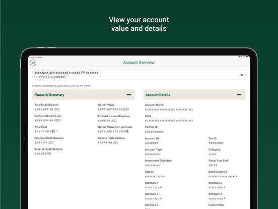
Task: Select the Market Value label
Action: click(106, 105)
